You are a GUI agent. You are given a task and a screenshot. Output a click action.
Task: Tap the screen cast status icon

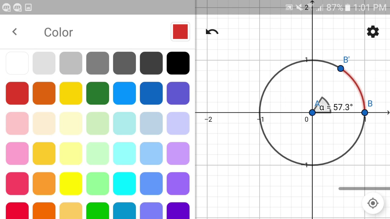pyautogui.click(x=289, y=7)
